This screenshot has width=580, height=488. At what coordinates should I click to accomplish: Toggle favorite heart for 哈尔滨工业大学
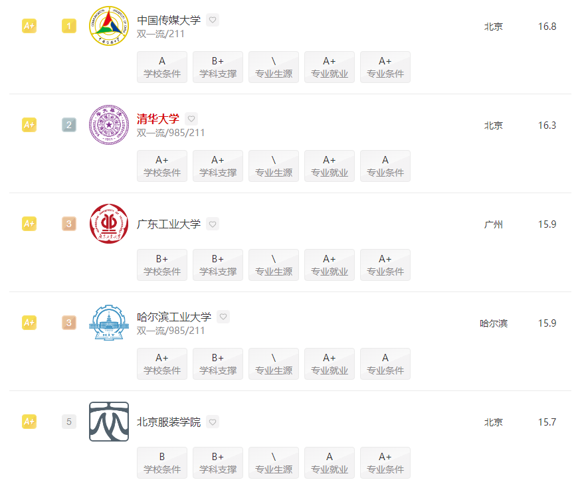click(x=223, y=317)
